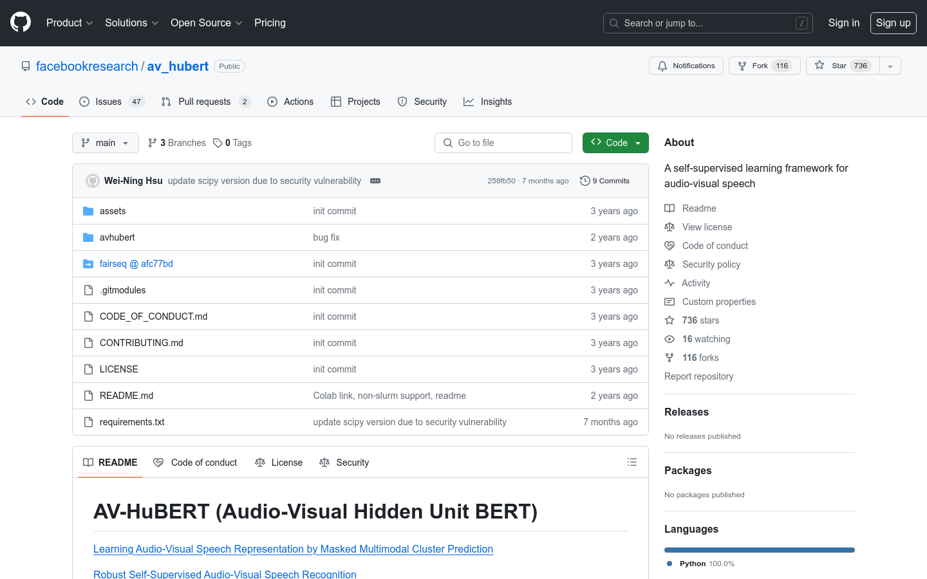927x579 pixels.
Task: Click the Custom properties icon
Action: (669, 302)
